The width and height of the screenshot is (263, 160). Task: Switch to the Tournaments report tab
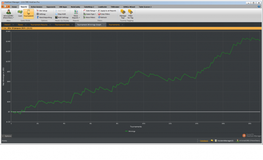click(x=114, y=25)
